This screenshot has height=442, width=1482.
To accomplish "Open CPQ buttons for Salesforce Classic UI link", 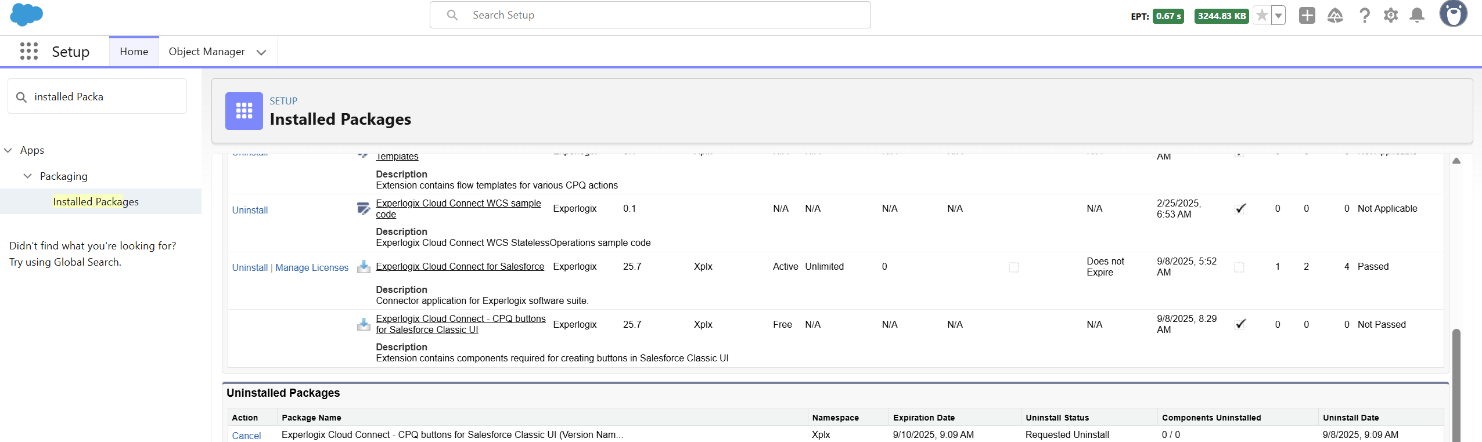I will [461, 324].
